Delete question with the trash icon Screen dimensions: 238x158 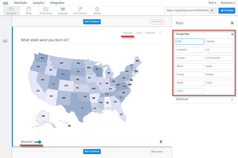(x=161, y=142)
